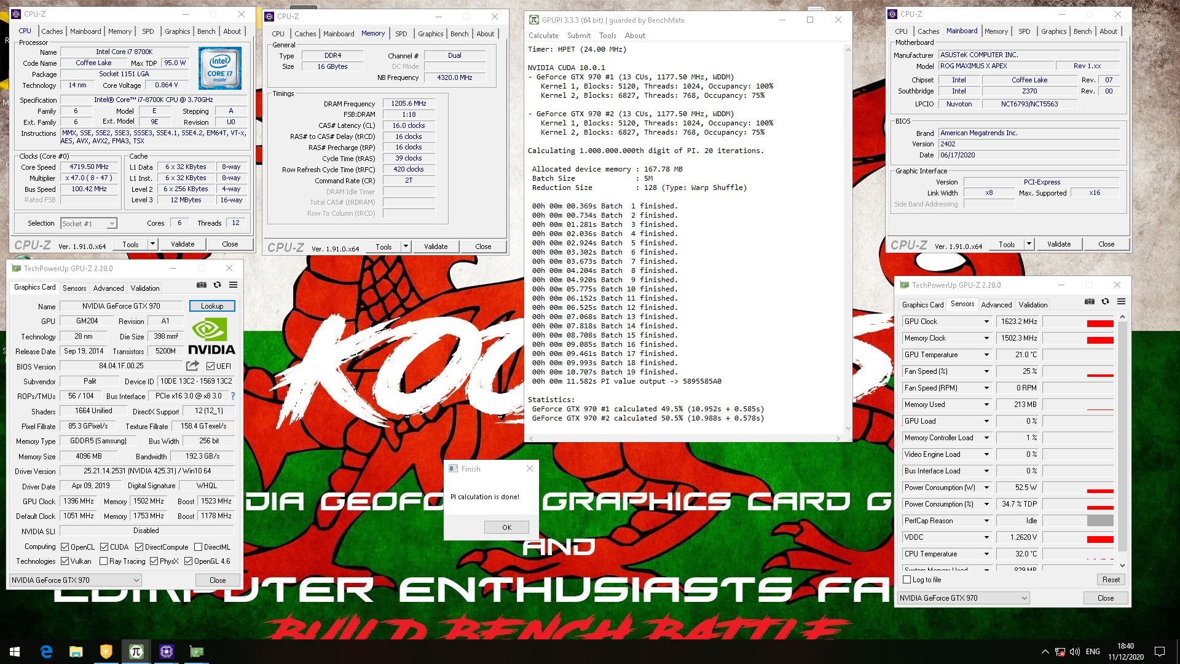Toggle PhysX checkbox
Image resolution: width=1180 pixels, height=664 pixels.
[x=154, y=561]
